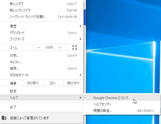
Task: Open the 履歴 menu item
Action: tap(42, 26)
